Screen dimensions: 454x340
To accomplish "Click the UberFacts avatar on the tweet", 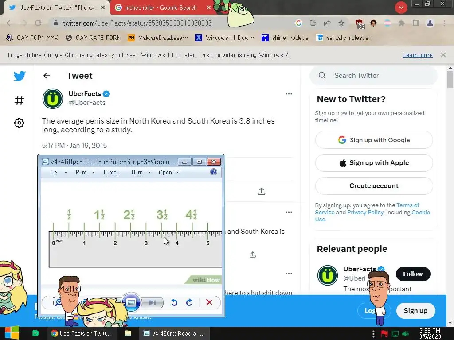I will [53, 99].
